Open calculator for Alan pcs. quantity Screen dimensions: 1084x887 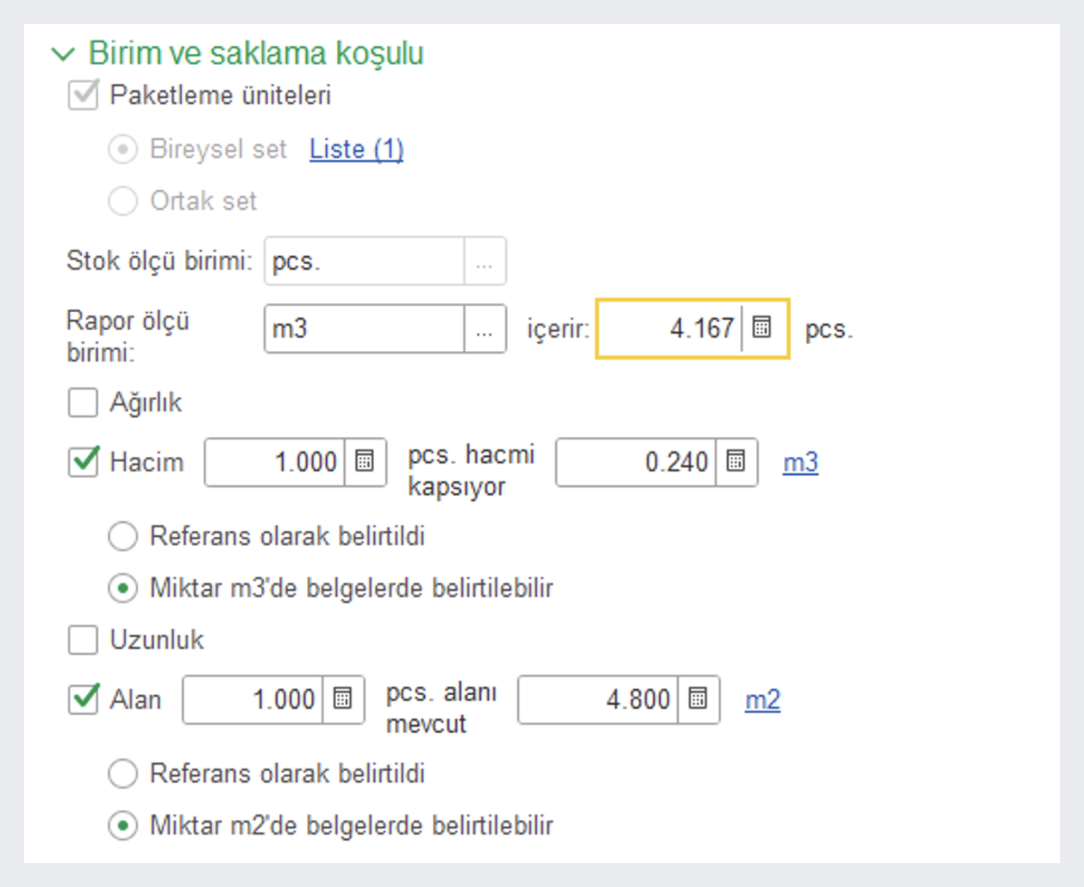point(343,699)
